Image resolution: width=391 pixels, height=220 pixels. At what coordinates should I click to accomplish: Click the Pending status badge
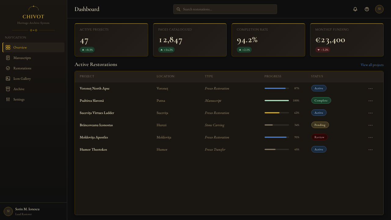point(320,125)
